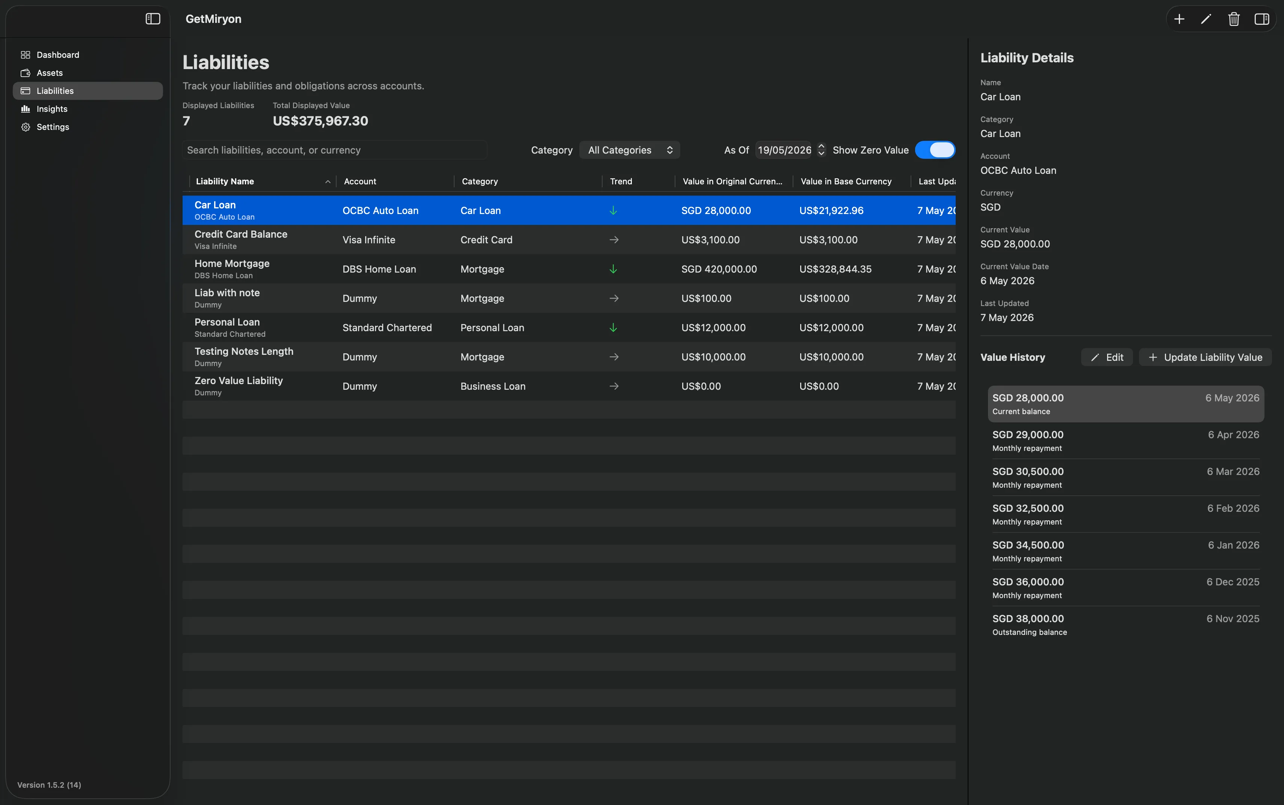This screenshot has height=805, width=1284.
Task: Click Car Loan downward trend arrow
Action: pyautogui.click(x=613, y=211)
